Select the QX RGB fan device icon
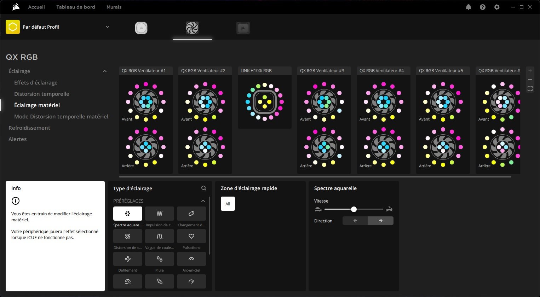This screenshot has height=297, width=540. (x=192, y=28)
